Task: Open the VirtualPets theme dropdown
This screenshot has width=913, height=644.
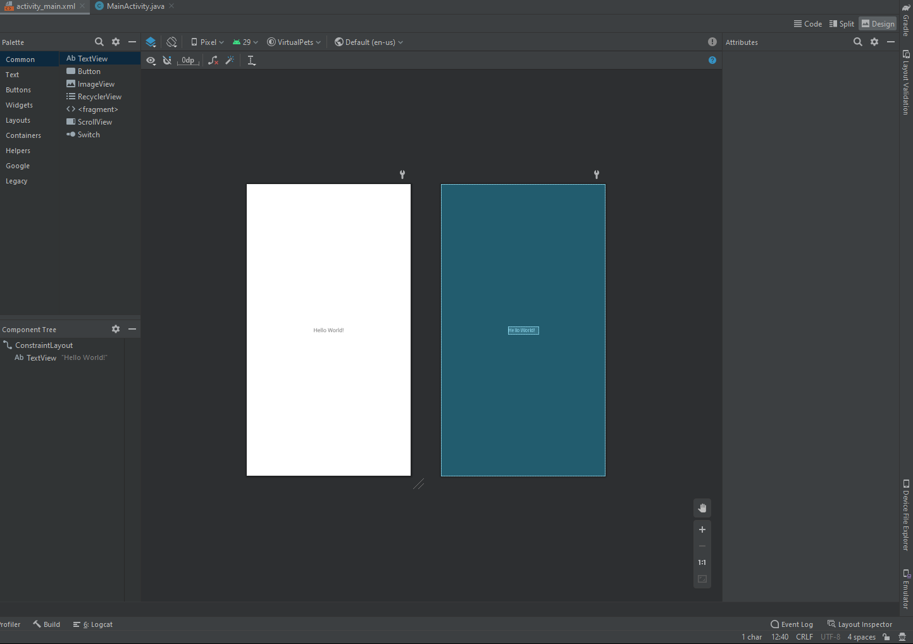Action: coord(294,42)
